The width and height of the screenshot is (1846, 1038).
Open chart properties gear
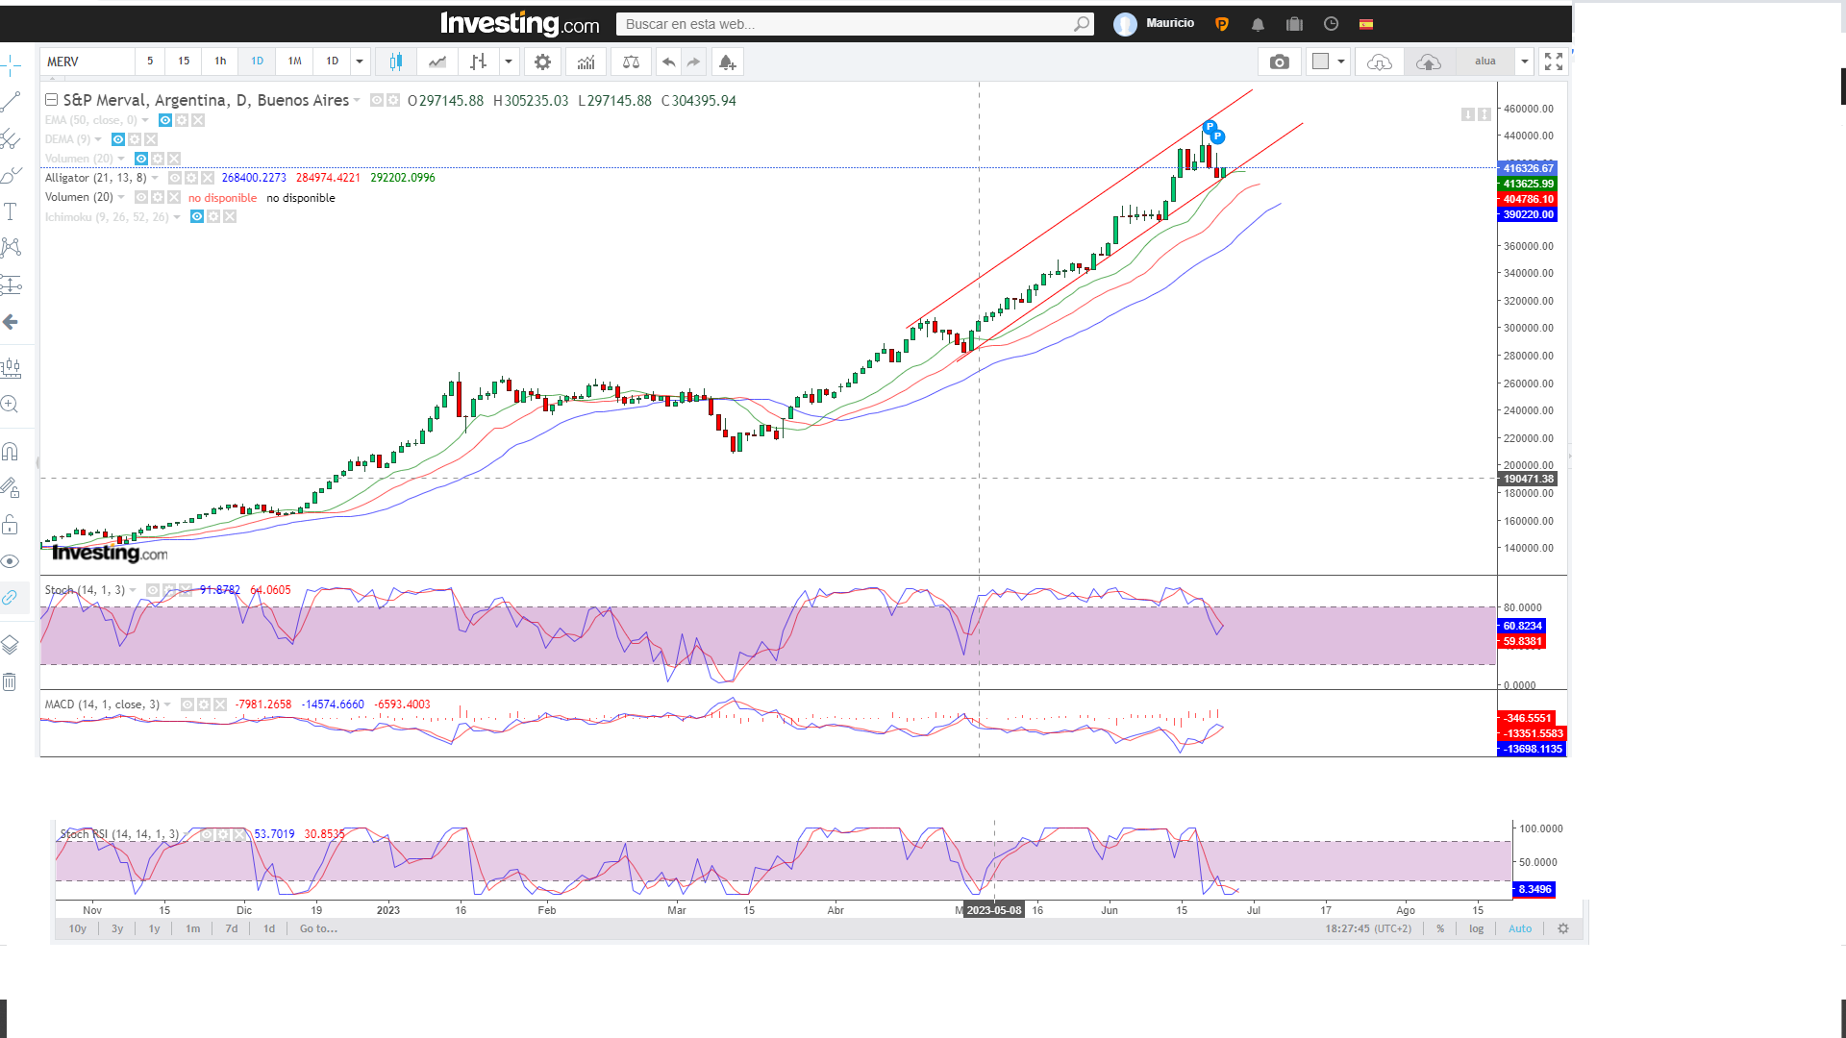click(x=543, y=62)
